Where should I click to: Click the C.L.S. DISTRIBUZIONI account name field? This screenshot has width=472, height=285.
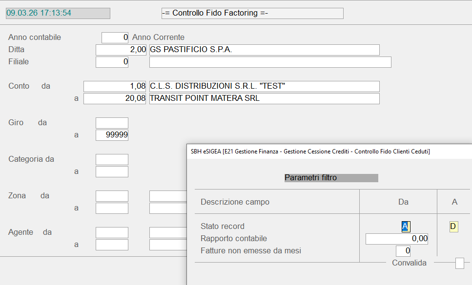(264, 86)
